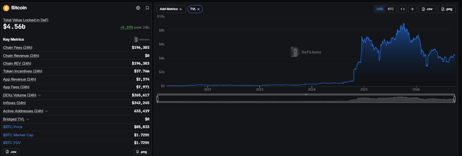Expand Bridged TVL breakdown

pos(28,119)
